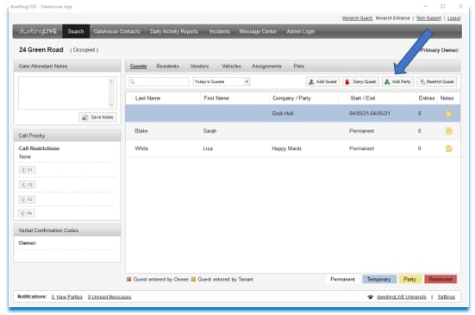Sort by First Name column header
This screenshot has width=475, height=315.
click(x=216, y=98)
